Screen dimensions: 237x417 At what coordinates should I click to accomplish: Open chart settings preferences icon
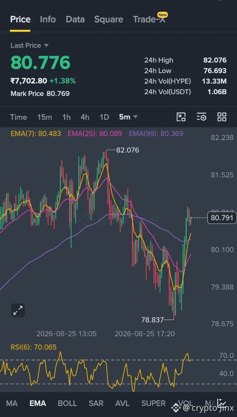pos(202,117)
